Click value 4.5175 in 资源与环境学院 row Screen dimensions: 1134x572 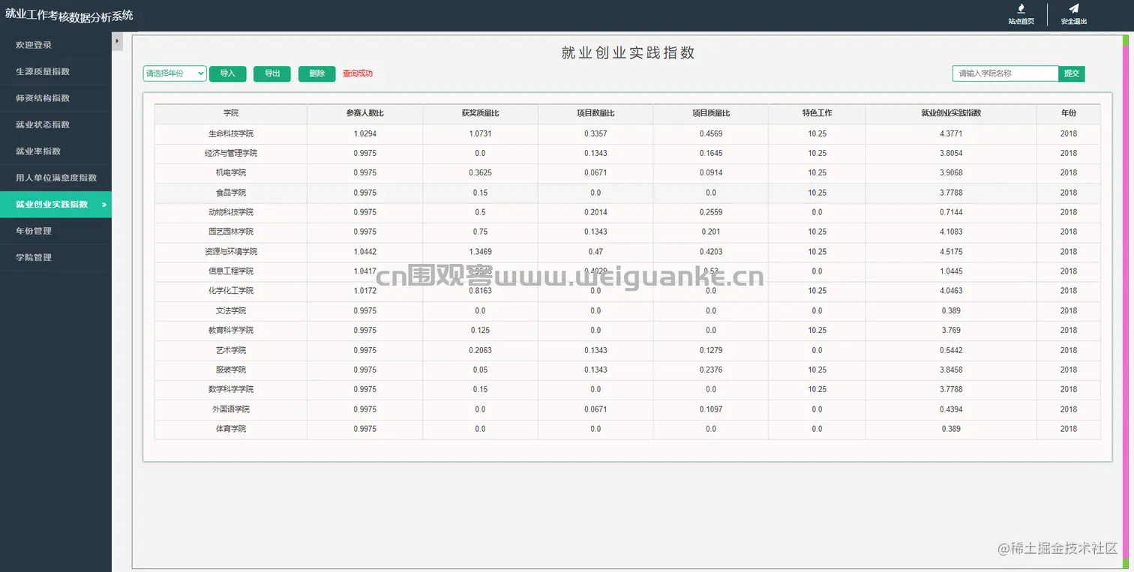tap(951, 252)
